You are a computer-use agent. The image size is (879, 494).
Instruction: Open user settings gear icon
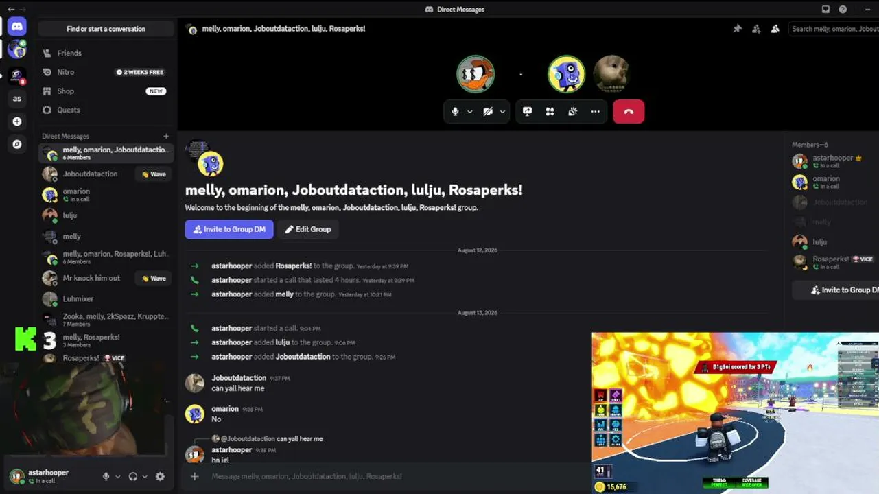[160, 476]
